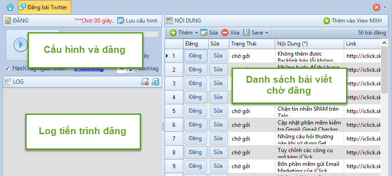Click Sửa button in row 8
Screen dimensions: 392x176
218,152
